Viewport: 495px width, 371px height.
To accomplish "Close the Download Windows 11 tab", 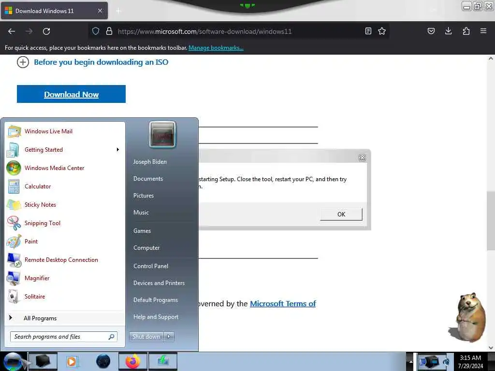I will (x=100, y=11).
